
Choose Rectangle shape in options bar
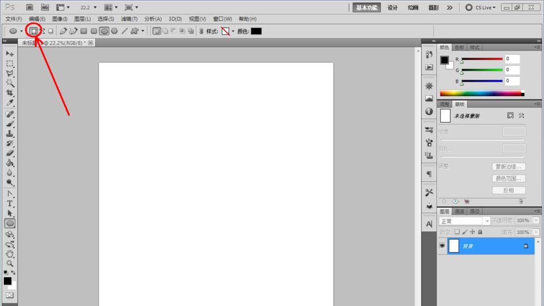(x=84, y=31)
